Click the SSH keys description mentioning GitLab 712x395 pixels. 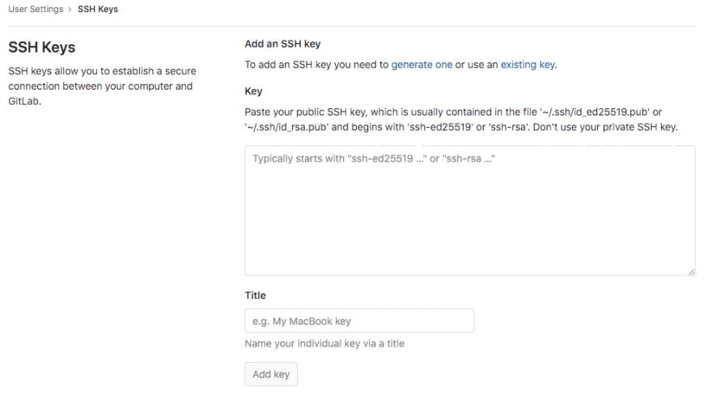(x=102, y=86)
